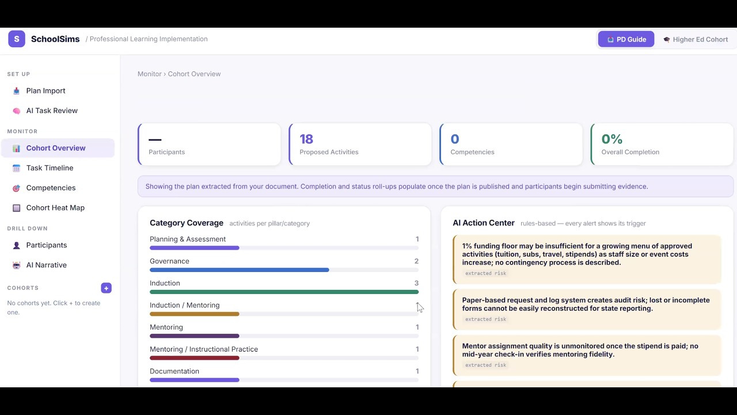Viewport: 737px width, 415px height.
Task: Click Monitor in breadcrumb
Action: [x=150, y=74]
